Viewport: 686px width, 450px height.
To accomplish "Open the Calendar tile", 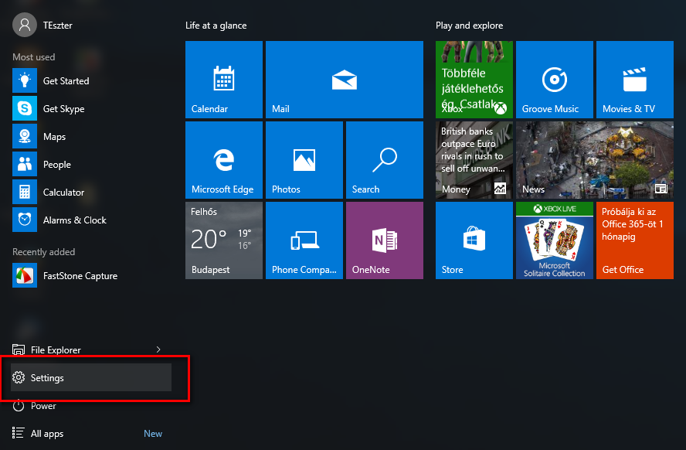I will 223,80.
